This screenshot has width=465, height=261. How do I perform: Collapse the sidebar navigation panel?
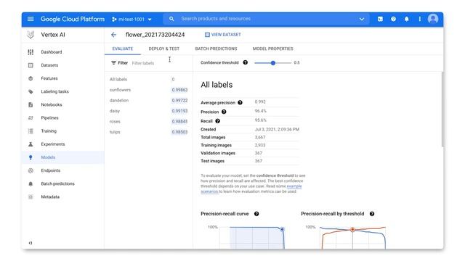coord(31,243)
